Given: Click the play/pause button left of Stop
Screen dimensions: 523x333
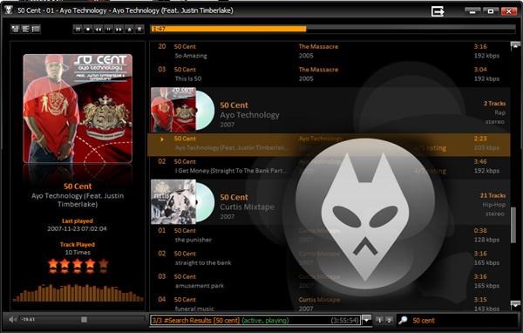Looking at the screenshot, I should [78, 30].
